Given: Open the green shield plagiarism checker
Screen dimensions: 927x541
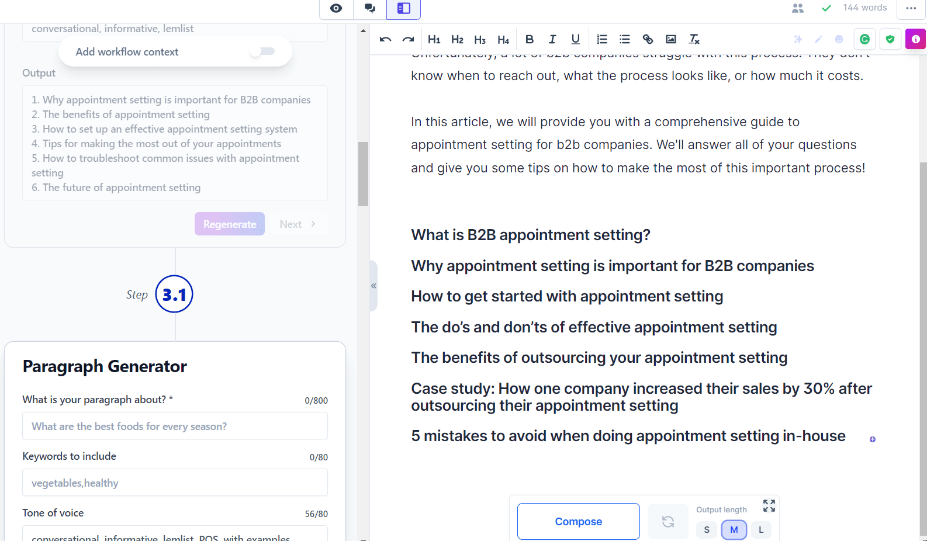Looking at the screenshot, I should pyautogui.click(x=890, y=39).
